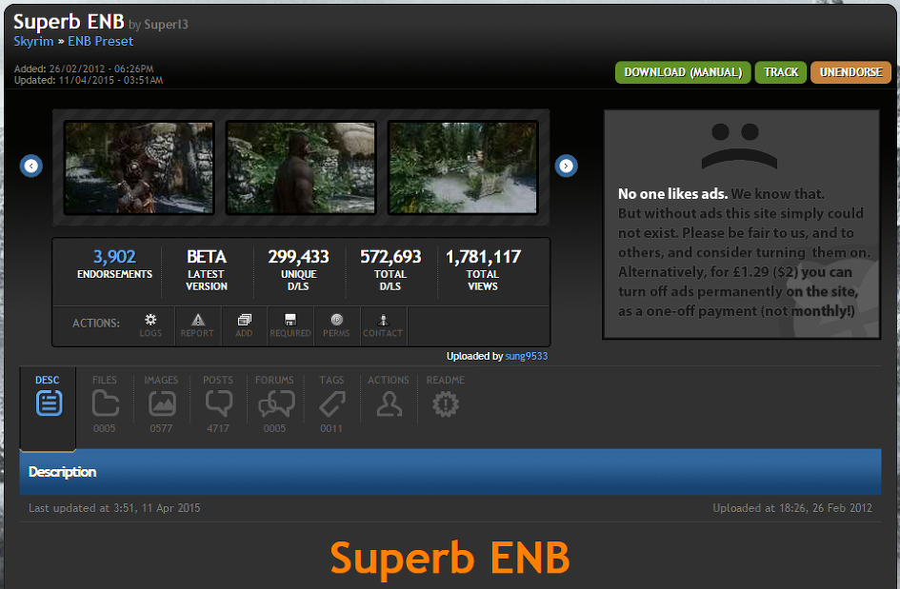900x589 pixels.
Task: Open the Readme tab
Action: (446, 398)
